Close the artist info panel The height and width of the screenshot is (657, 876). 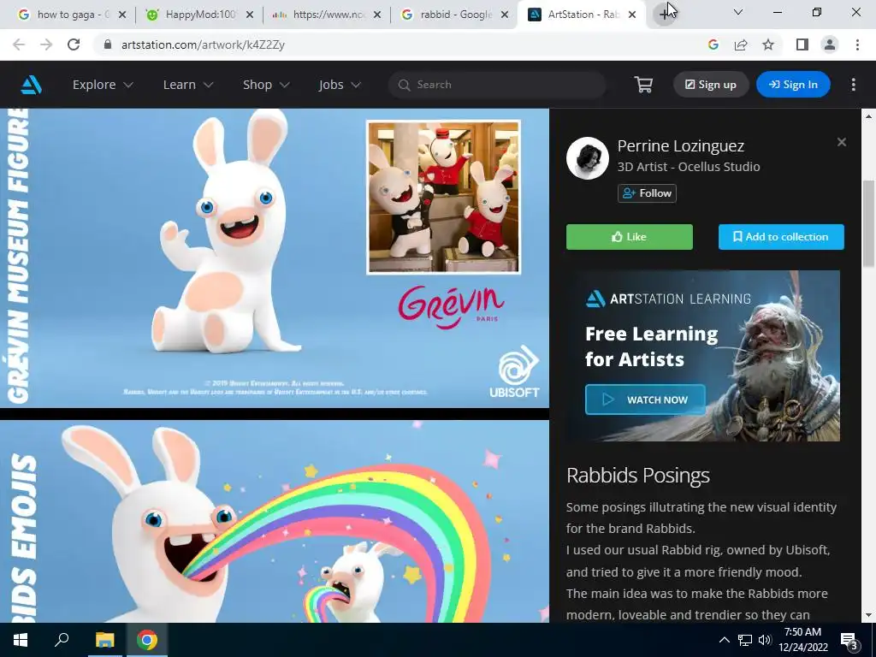click(842, 143)
